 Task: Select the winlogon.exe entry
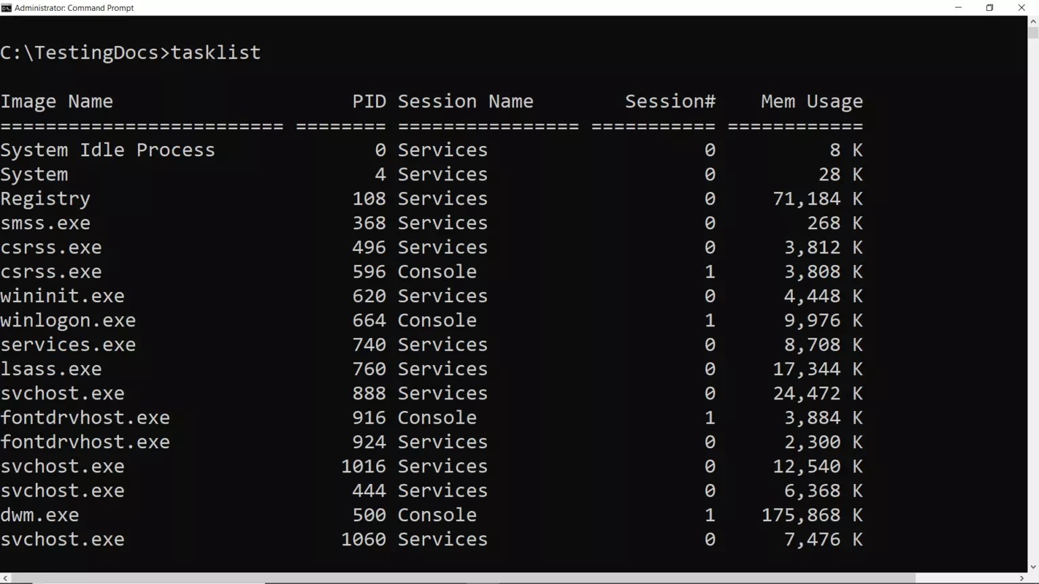68,320
